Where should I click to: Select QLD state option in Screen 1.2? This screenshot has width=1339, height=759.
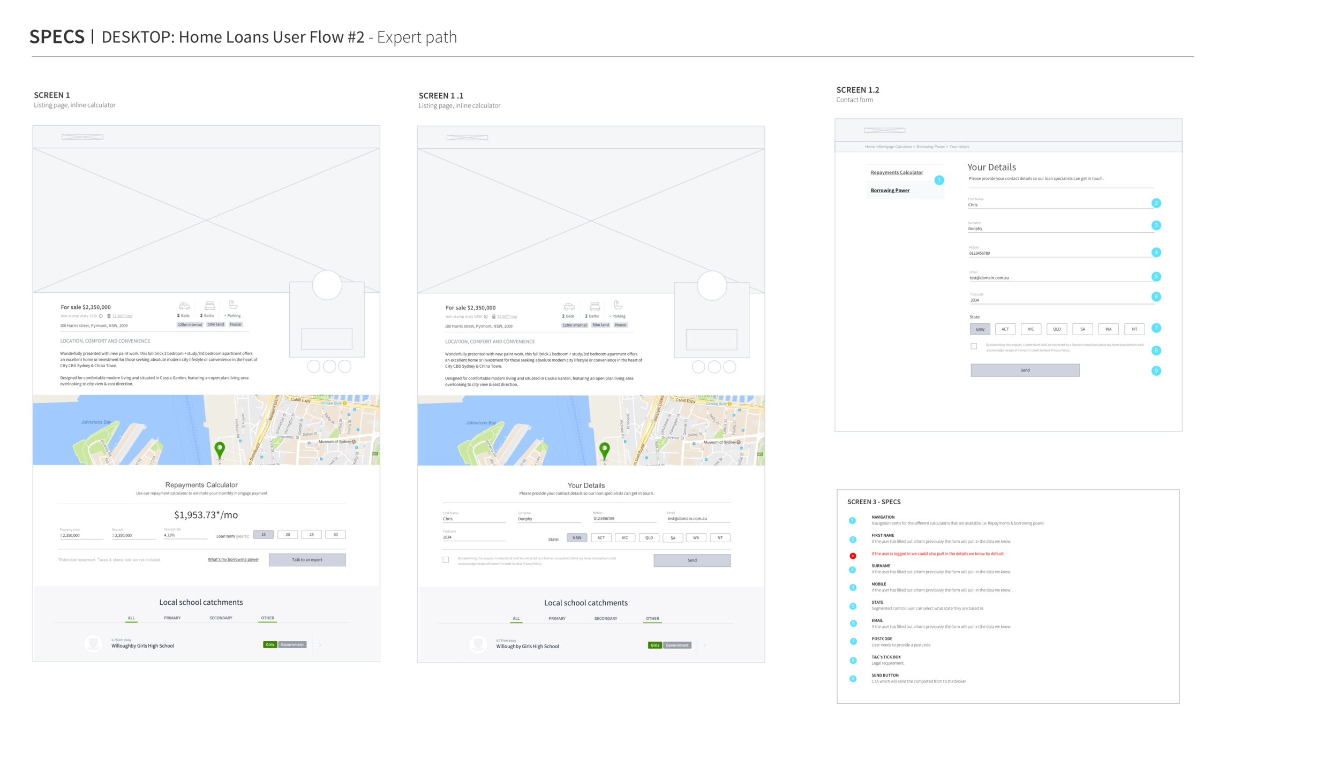pyautogui.click(x=1057, y=329)
